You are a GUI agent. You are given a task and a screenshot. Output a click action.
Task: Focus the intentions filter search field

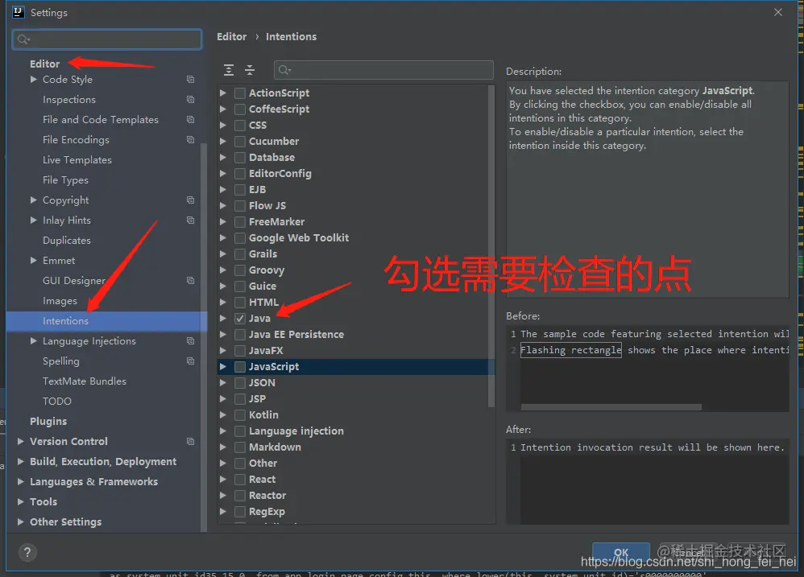pyautogui.click(x=383, y=70)
